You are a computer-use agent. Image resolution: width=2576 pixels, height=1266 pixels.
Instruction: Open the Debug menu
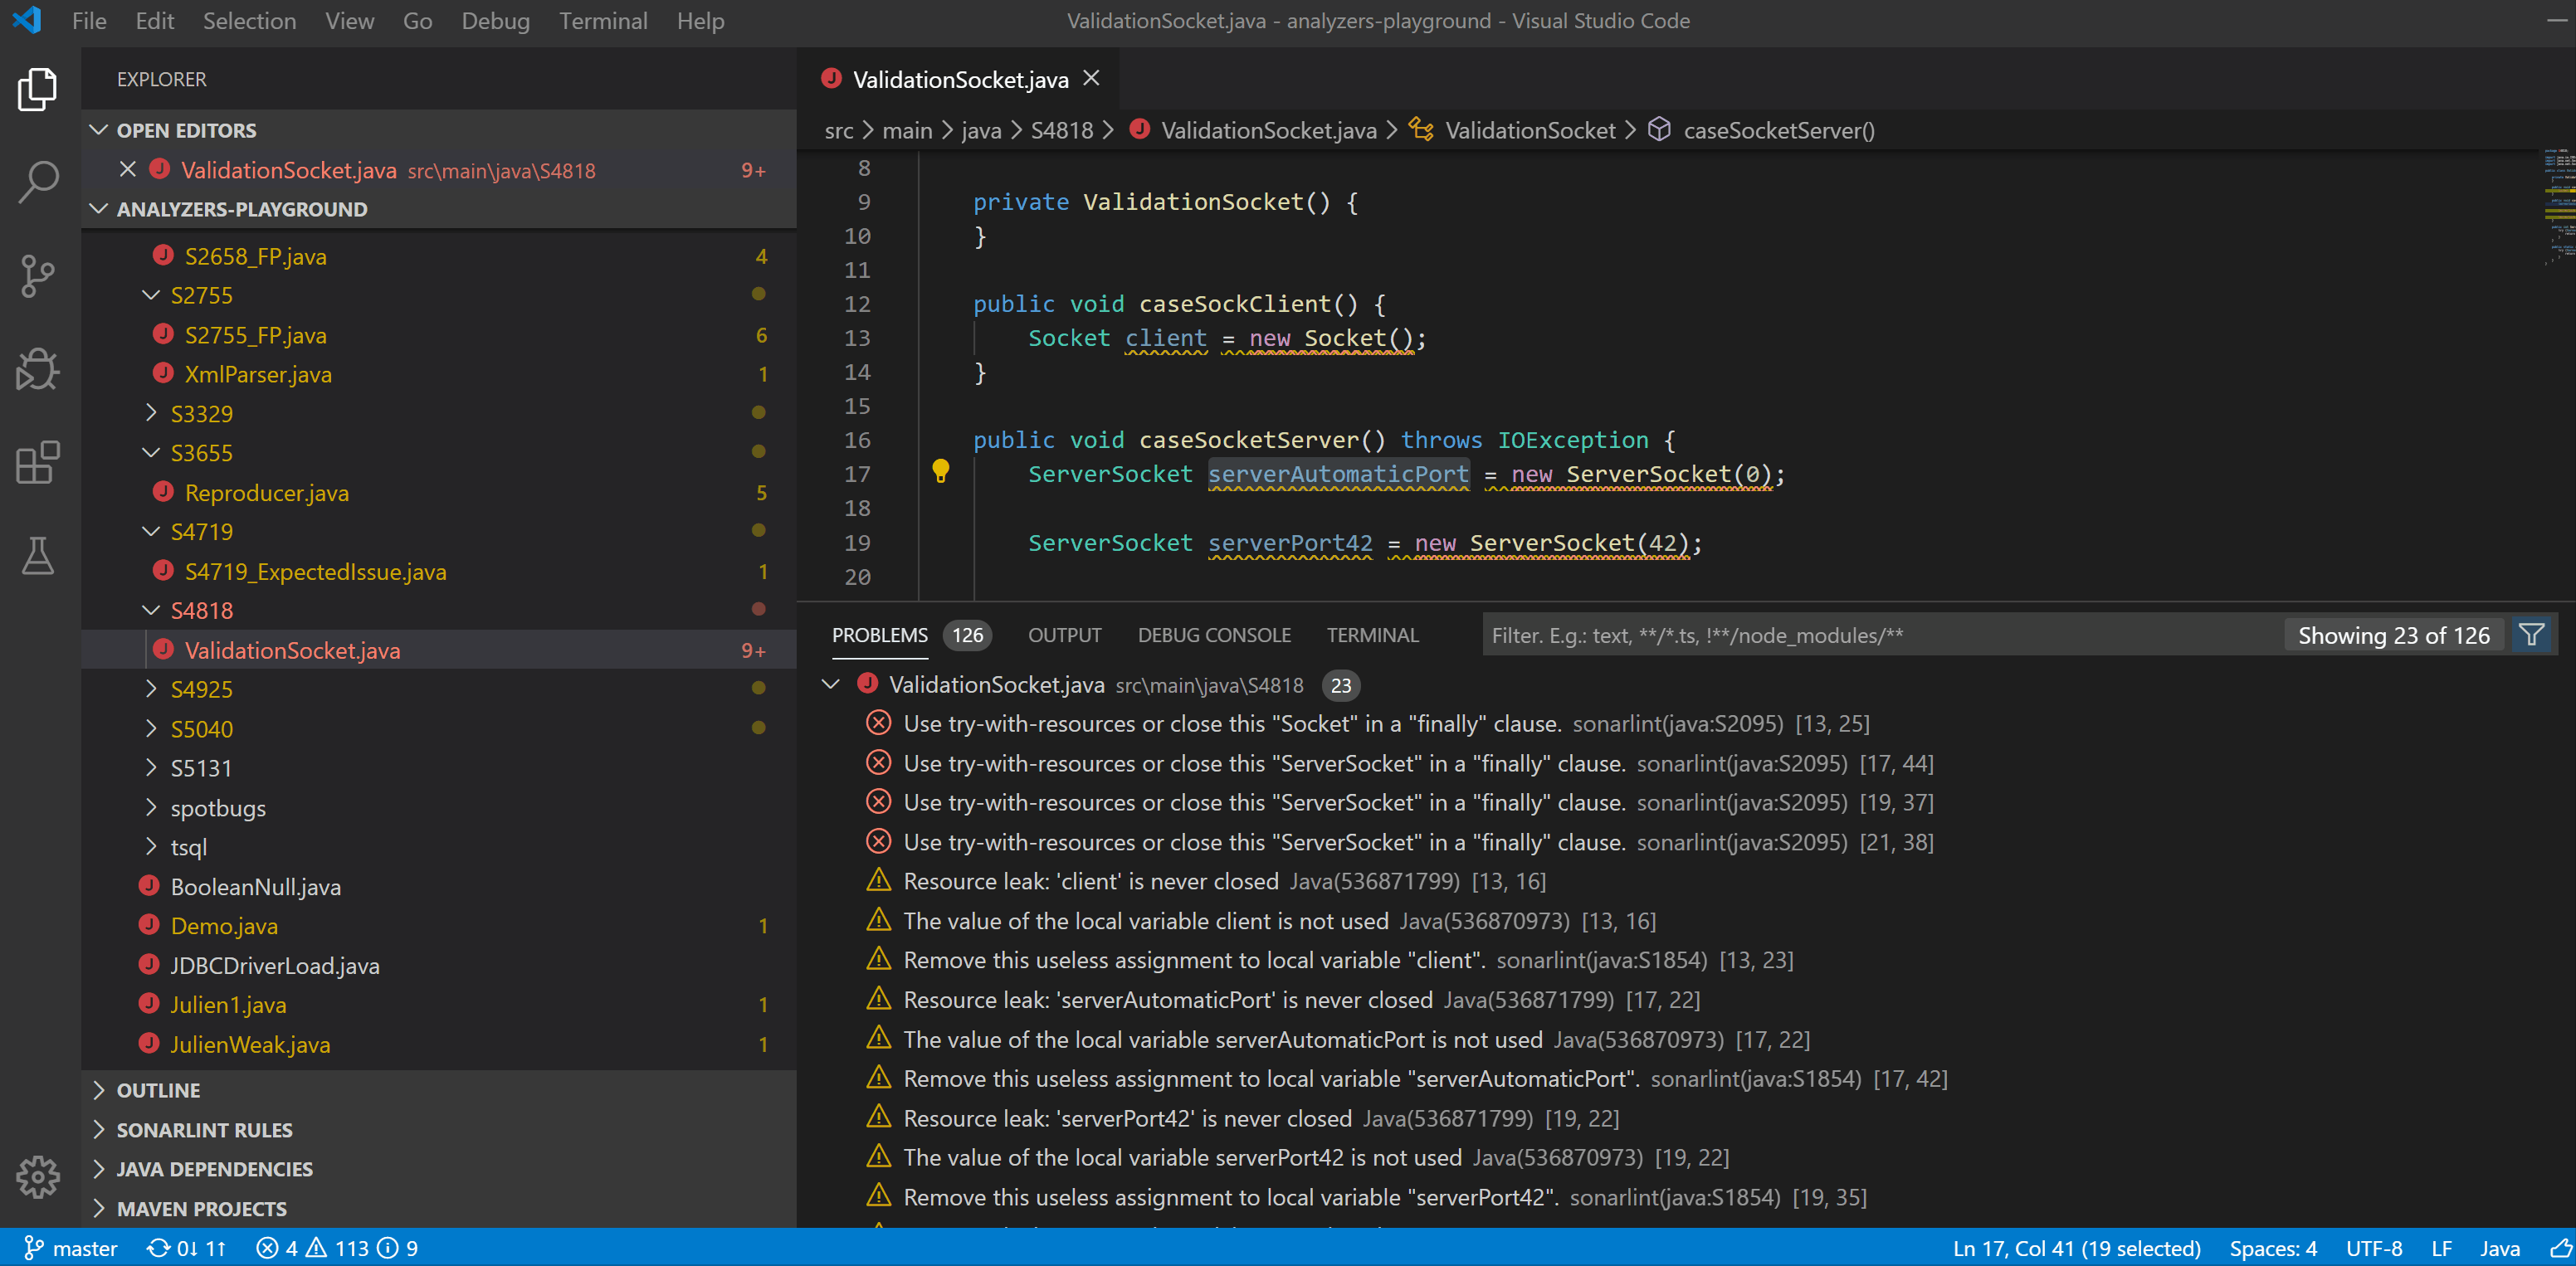click(x=496, y=20)
